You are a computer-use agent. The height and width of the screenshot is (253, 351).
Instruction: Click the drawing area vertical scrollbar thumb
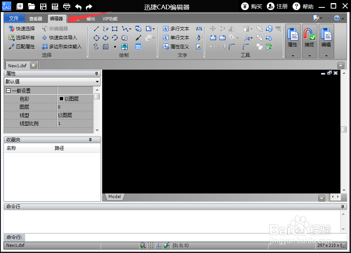[344, 129]
